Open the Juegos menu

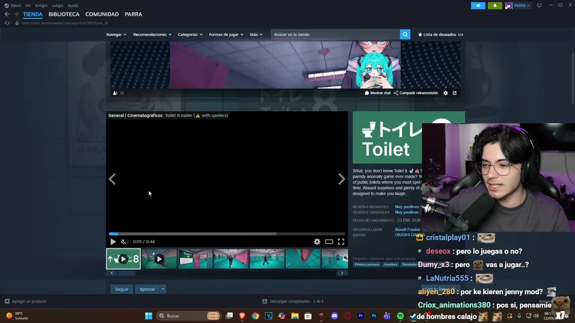pos(57,5)
